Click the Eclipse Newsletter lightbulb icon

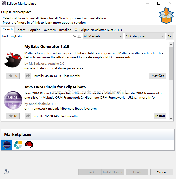76,30
